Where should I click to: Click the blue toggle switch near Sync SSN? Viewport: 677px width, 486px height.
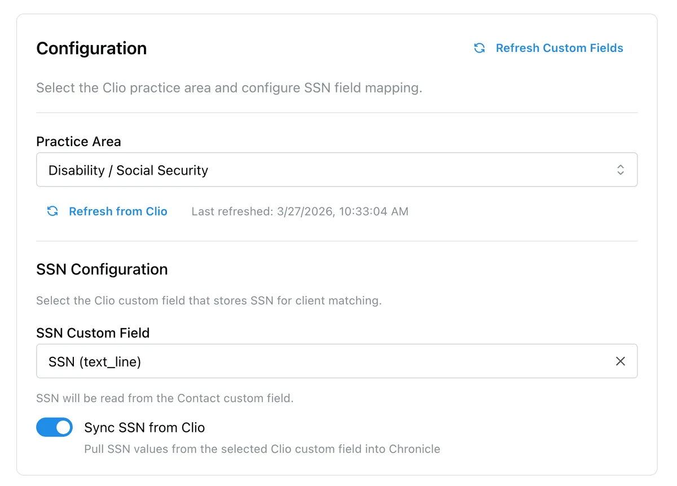[54, 427]
